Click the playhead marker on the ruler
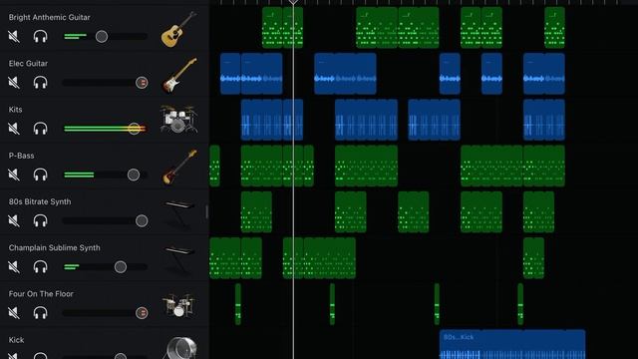The image size is (638, 359). tap(293, 2)
